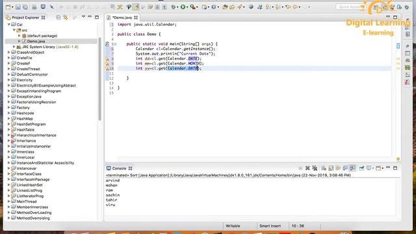Viewport: 416px width, 234px height.
Task: Maximize the editor area
Action: point(395,18)
